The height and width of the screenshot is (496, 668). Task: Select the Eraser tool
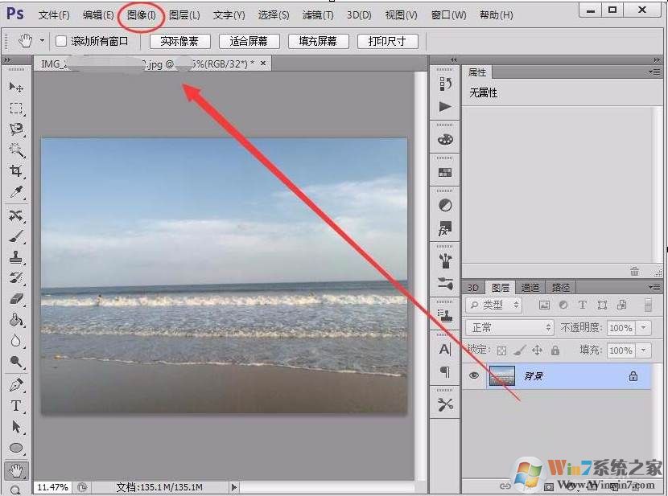[x=16, y=299]
